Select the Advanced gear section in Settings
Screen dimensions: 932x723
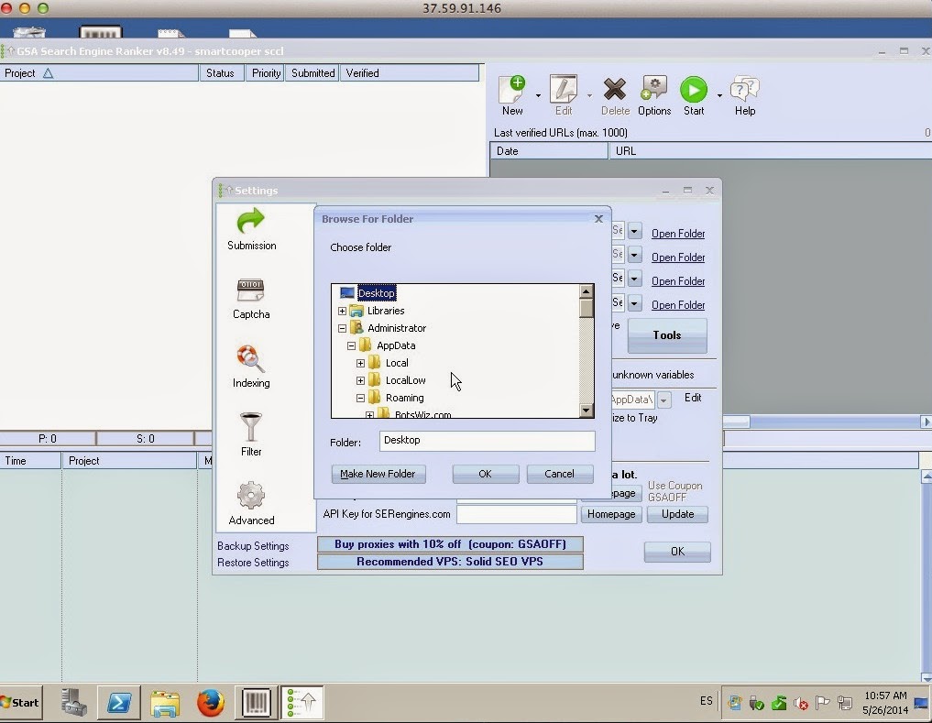(x=251, y=504)
